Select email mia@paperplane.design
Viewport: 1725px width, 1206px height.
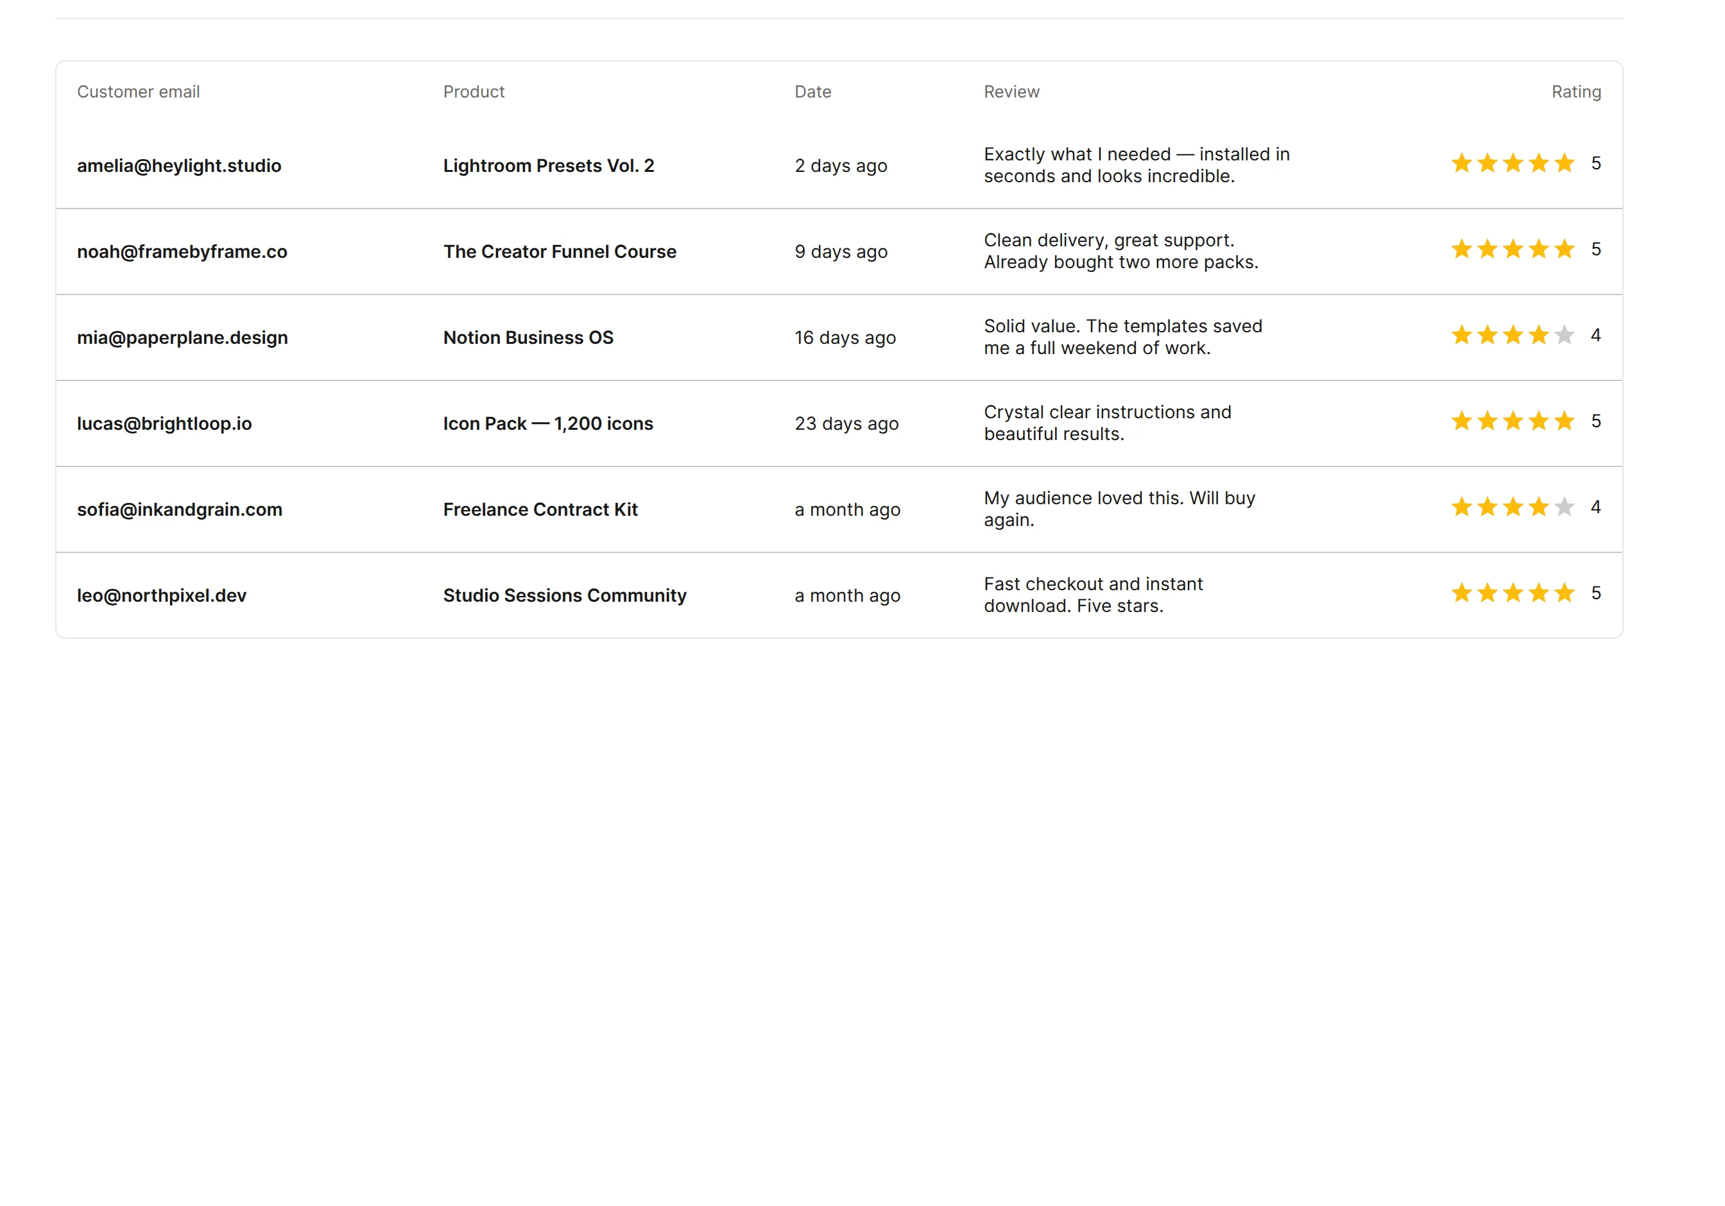(x=182, y=338)
